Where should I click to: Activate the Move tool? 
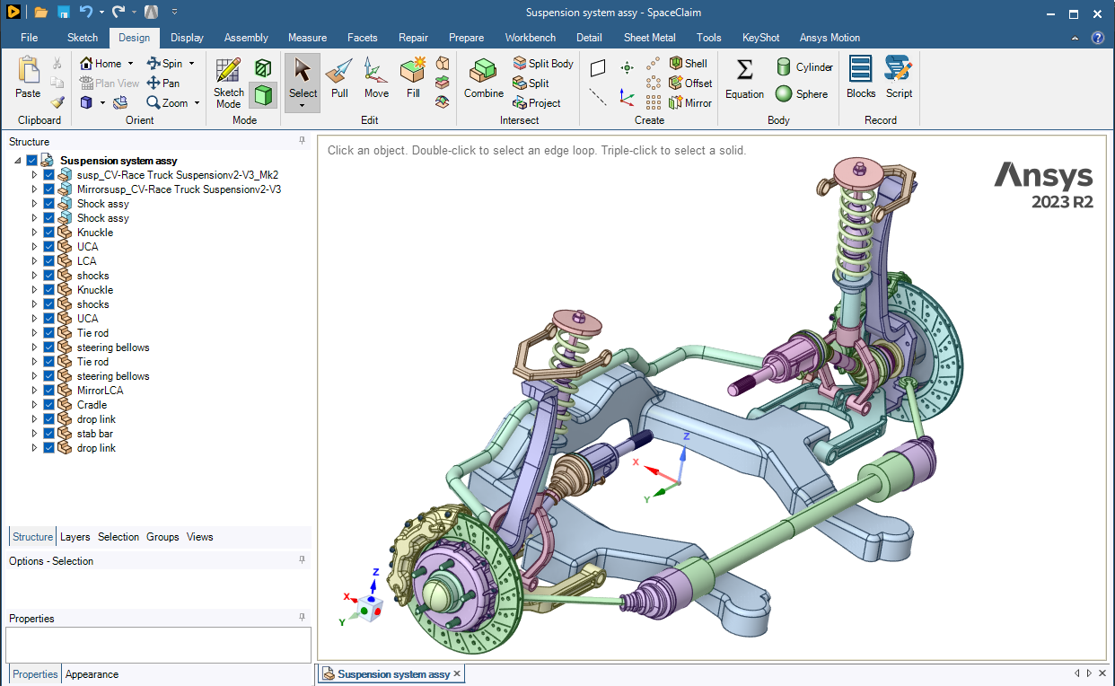[x=376, y=78]
